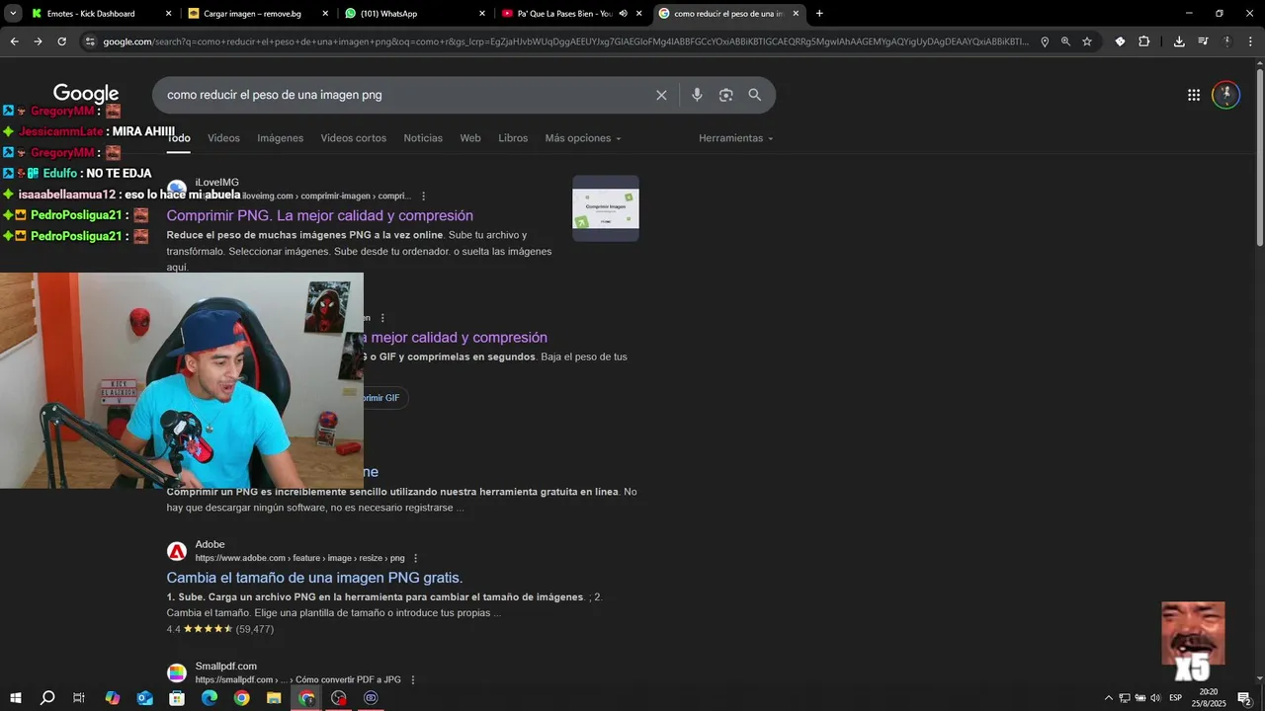The width and height of the screenshot is (1265, 711).
Task: Close the WhatsApp tab
Action: 482,14
